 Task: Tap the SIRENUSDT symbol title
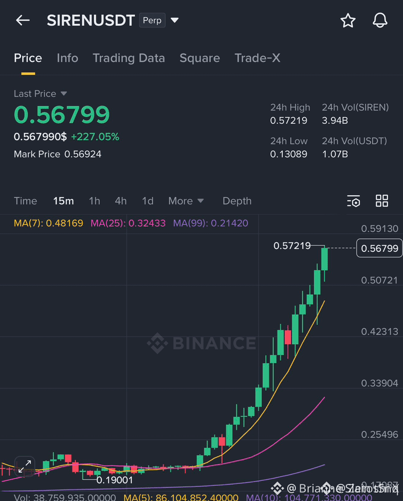coord(91,20)
